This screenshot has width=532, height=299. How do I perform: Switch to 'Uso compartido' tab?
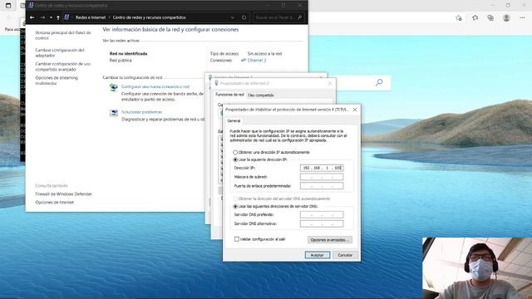click(x=261, y=96)
